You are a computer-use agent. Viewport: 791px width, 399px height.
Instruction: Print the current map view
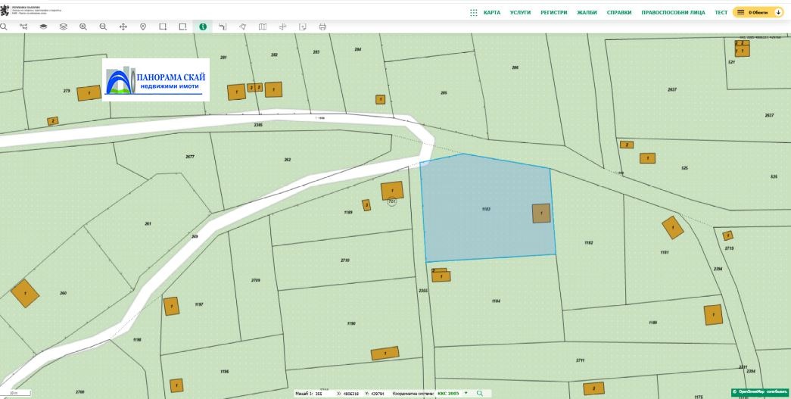tap(322, 26)
